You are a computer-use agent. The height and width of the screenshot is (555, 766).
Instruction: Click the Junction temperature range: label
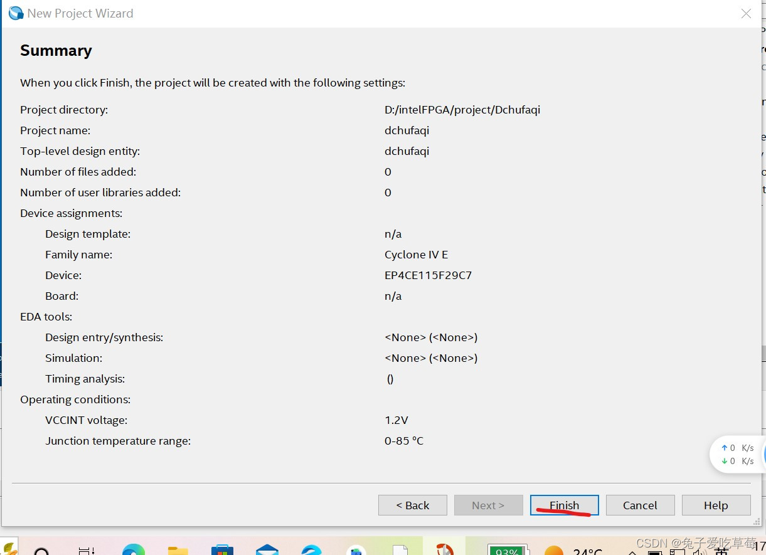[118, 441]
